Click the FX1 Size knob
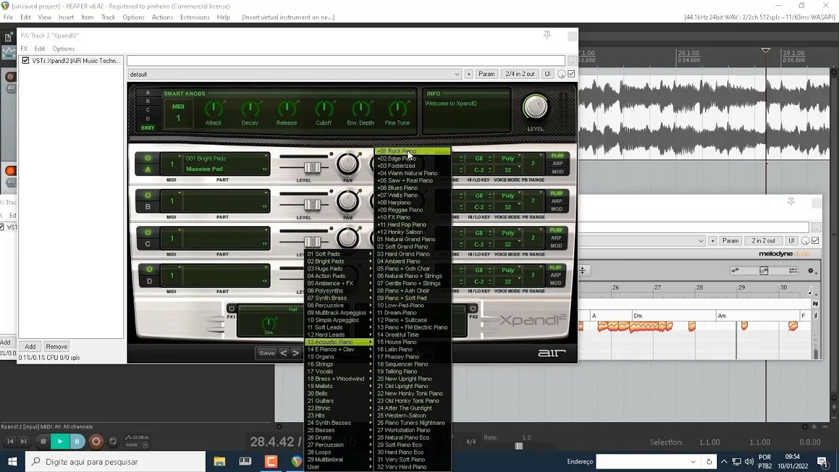Screen dimensions: 839x472 pyautogui.click(x=268, y=323)
